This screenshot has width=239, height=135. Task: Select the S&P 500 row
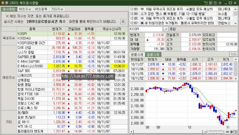click(73, 71)
